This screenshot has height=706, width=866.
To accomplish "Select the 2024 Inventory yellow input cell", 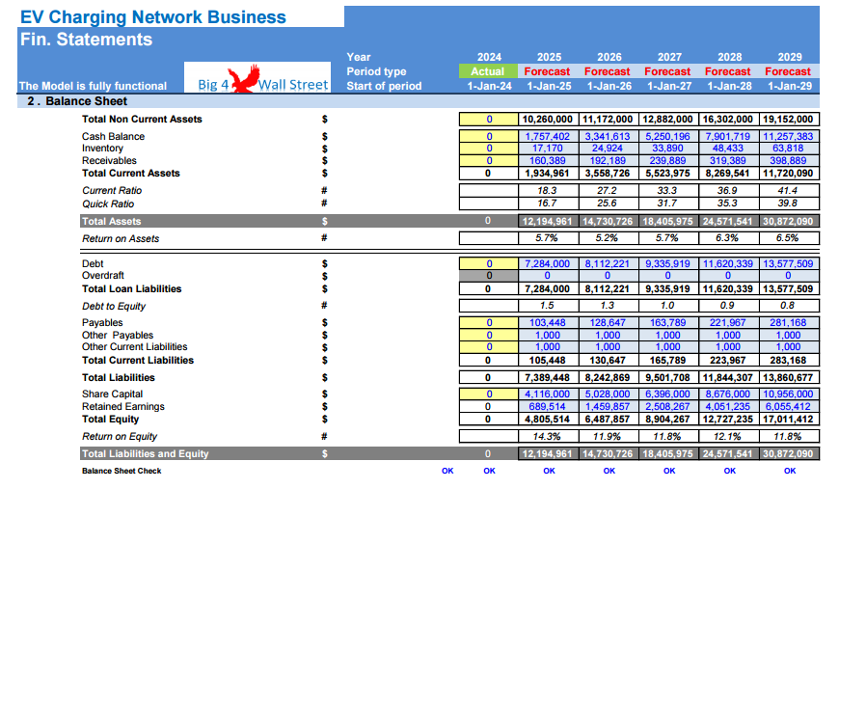I will coord(489,149).
